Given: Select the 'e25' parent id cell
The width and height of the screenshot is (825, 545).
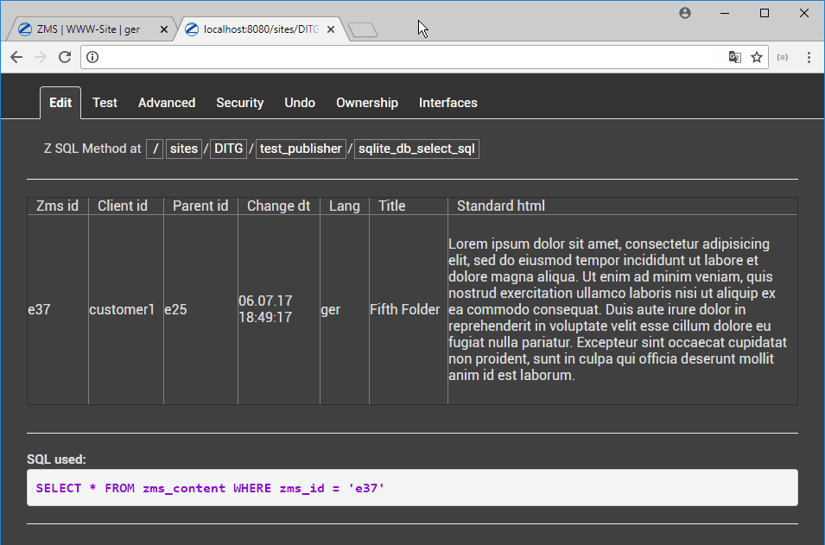Looking at the screenshot, I should pyautogui.click(x=200, y=309).
